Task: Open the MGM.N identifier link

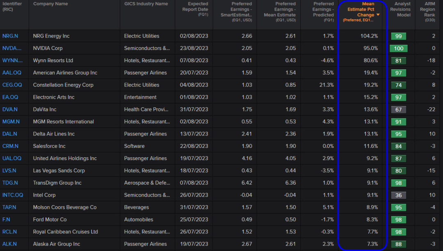Action: click(x=11, y=122)
